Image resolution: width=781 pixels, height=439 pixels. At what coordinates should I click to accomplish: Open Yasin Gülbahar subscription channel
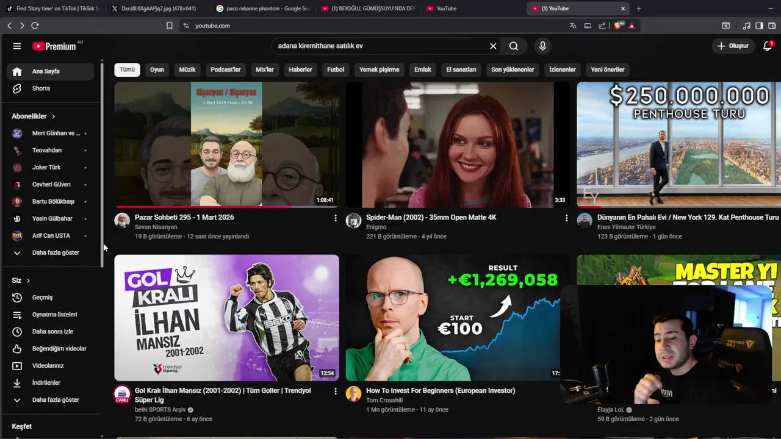pyautogui.click(x=51, y=218)
